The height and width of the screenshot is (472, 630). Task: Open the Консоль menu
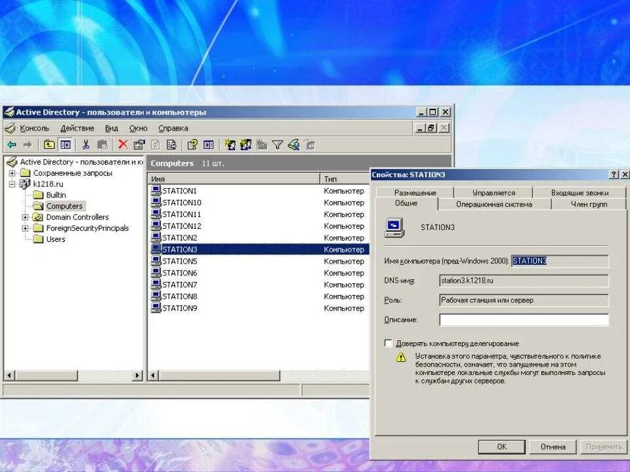coord(35,128)
